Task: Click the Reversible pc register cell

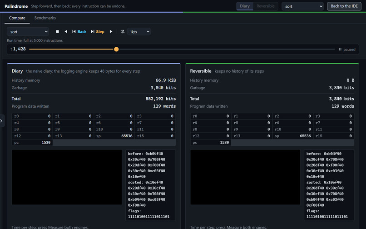Action: tap(211, 142)
